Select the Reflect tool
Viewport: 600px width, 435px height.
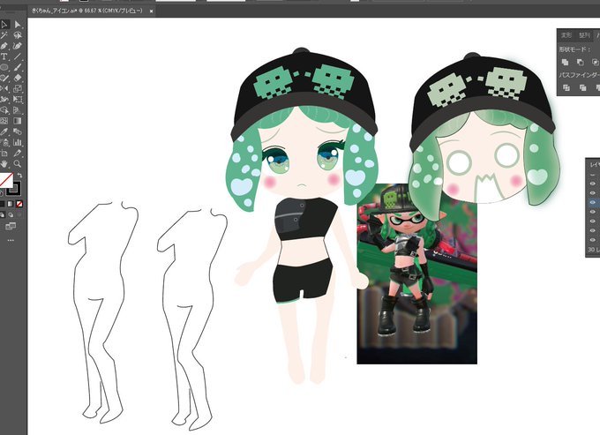(x=4, y=89)
